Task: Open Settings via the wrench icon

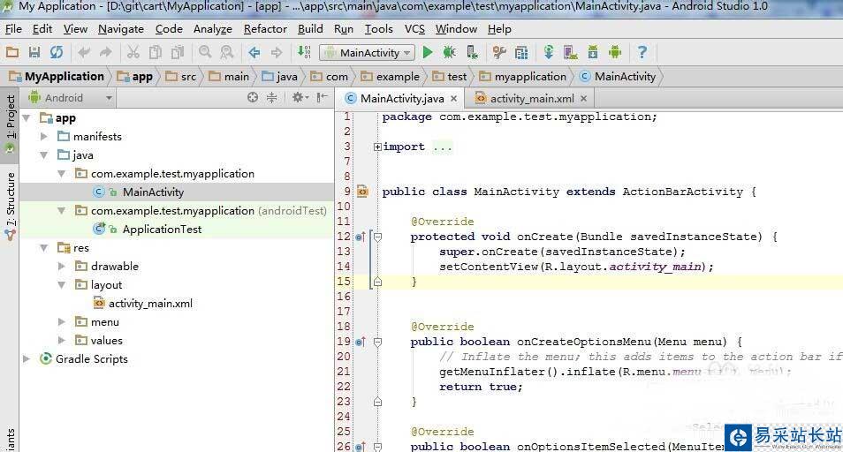Action: pos(499,52)
